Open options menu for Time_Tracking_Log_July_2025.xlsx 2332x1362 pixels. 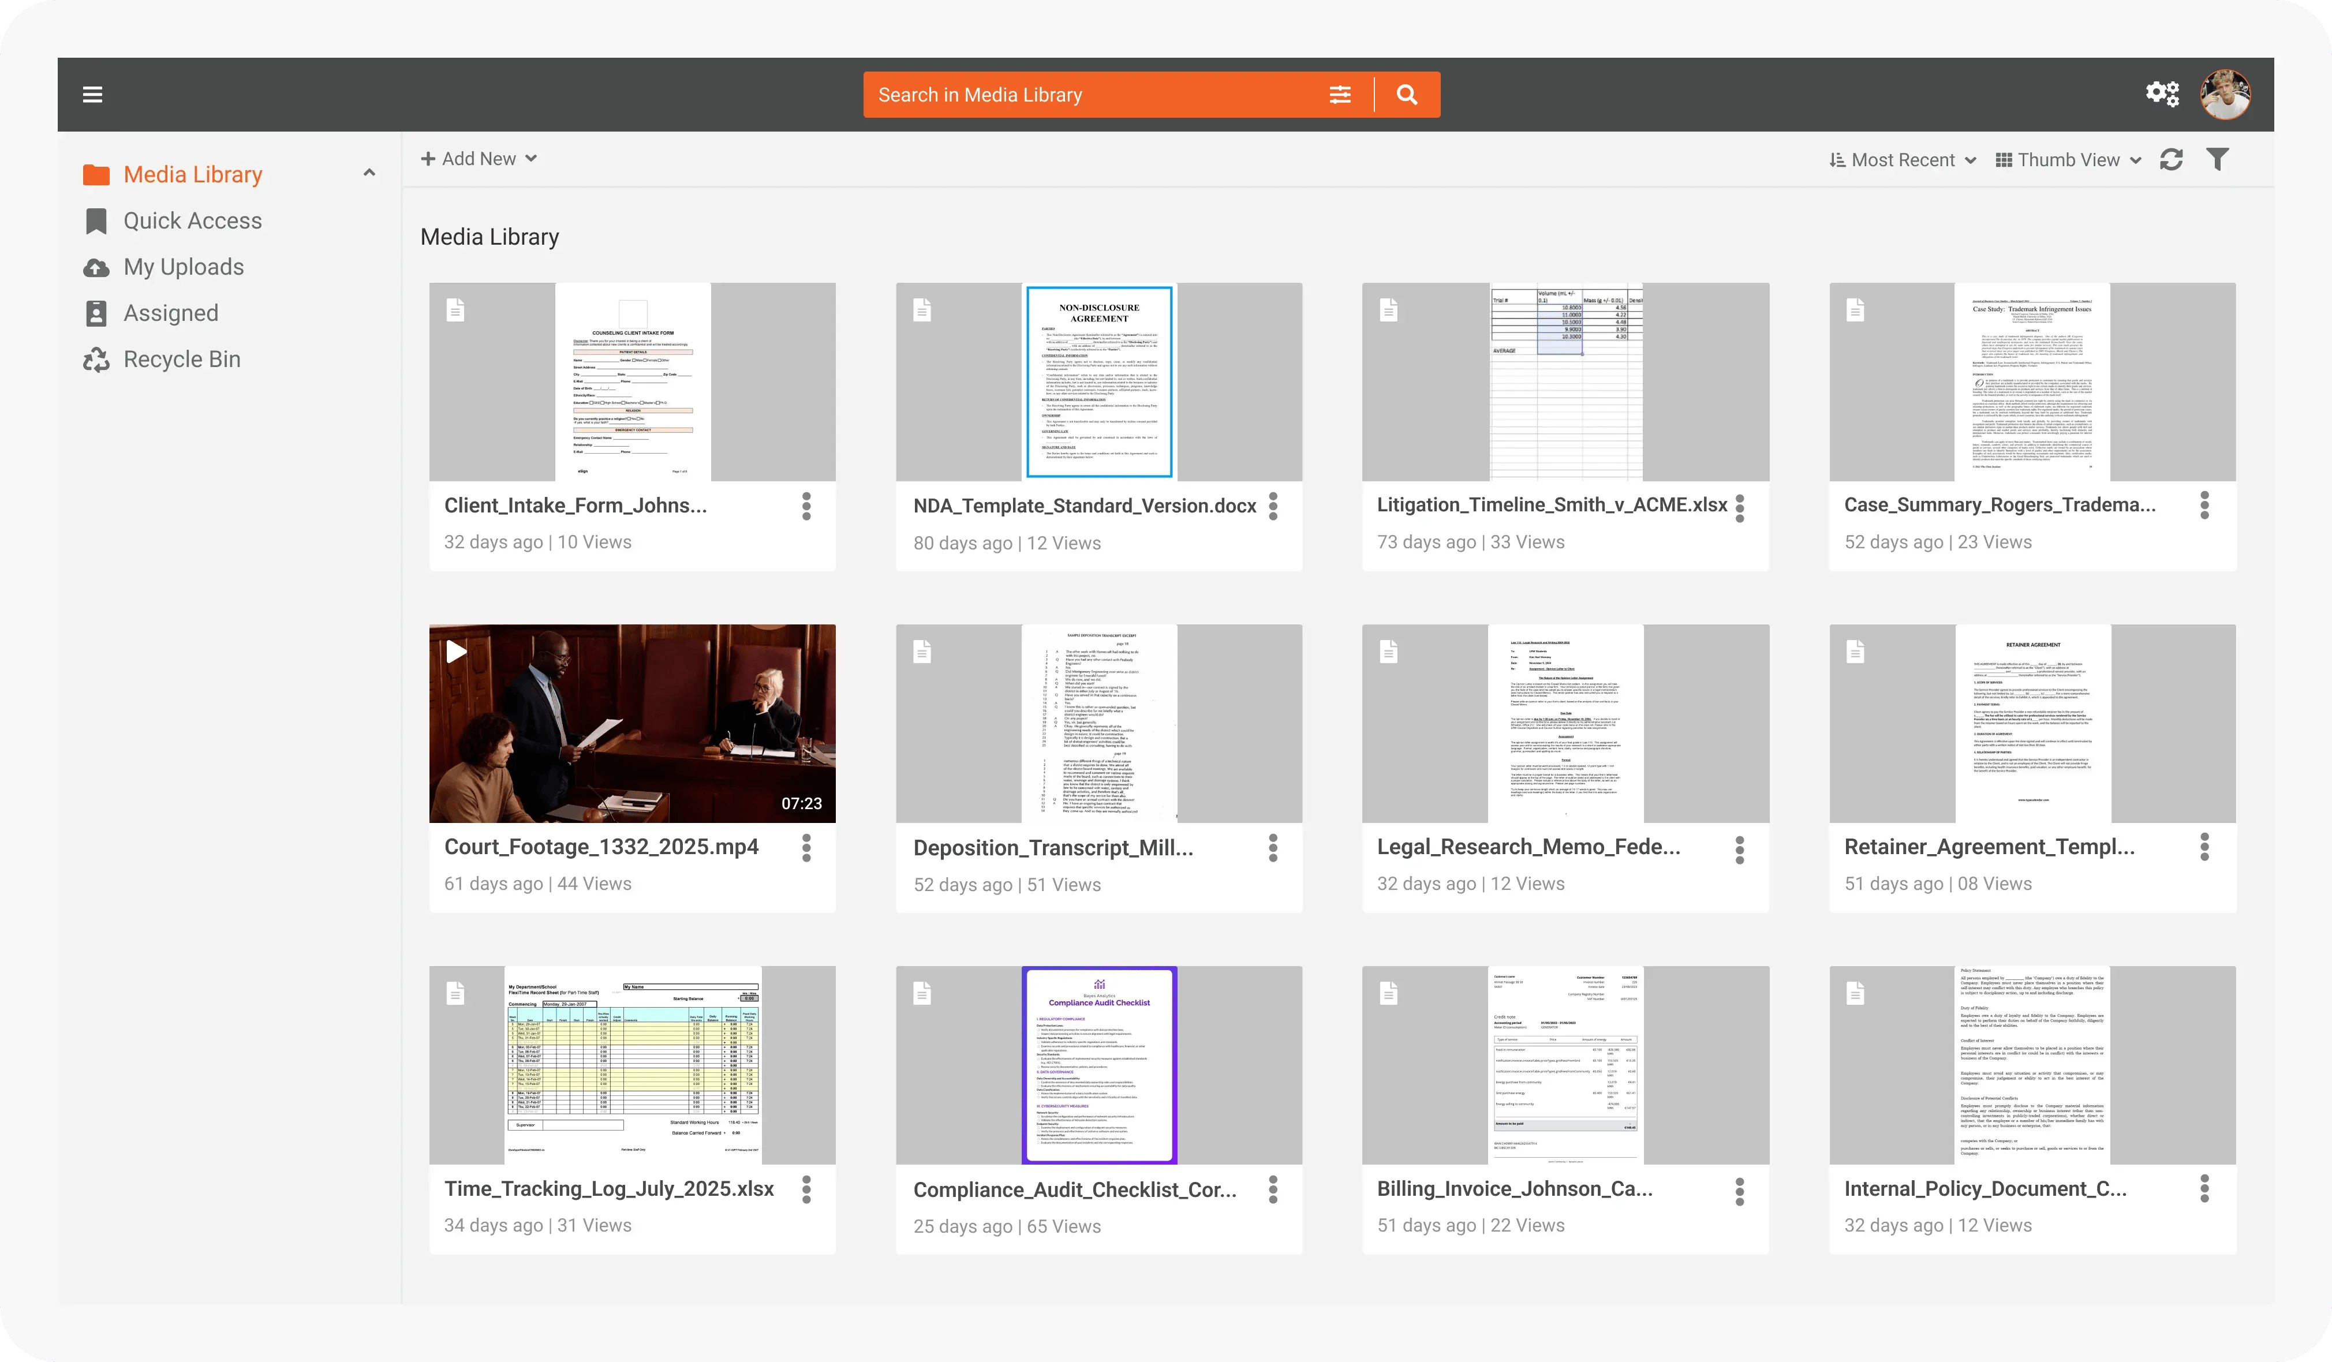[806, 1189]
